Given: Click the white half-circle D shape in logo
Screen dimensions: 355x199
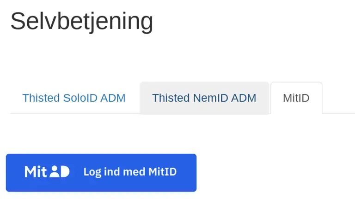Looking at the screenshot, I should pyautogui.click(x=64, y=172).
